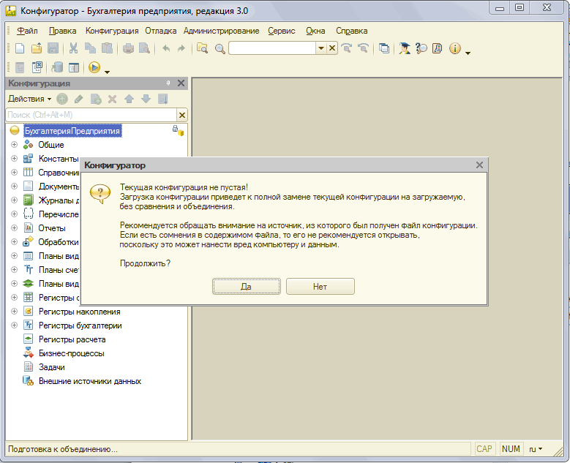Click the windows list icon
Viewport: 570px width, 463px height.
click(x=384, y=48)
